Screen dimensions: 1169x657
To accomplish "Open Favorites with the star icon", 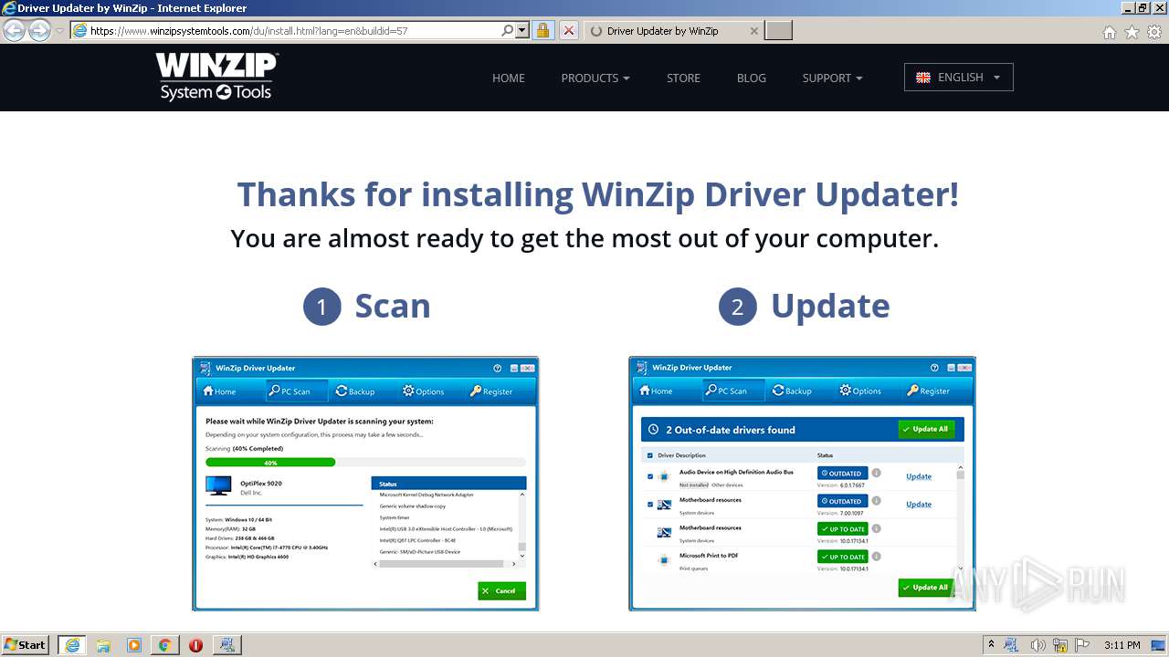I will (x=1132, y=32).
